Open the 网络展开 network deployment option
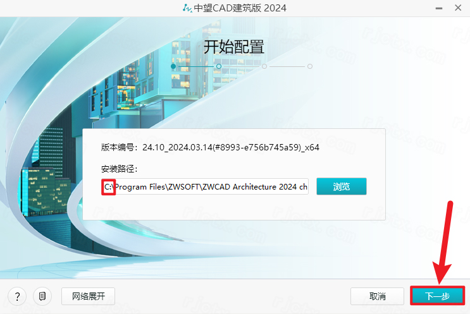Viewport: 470px width, 314px height. tap(88, 296)
